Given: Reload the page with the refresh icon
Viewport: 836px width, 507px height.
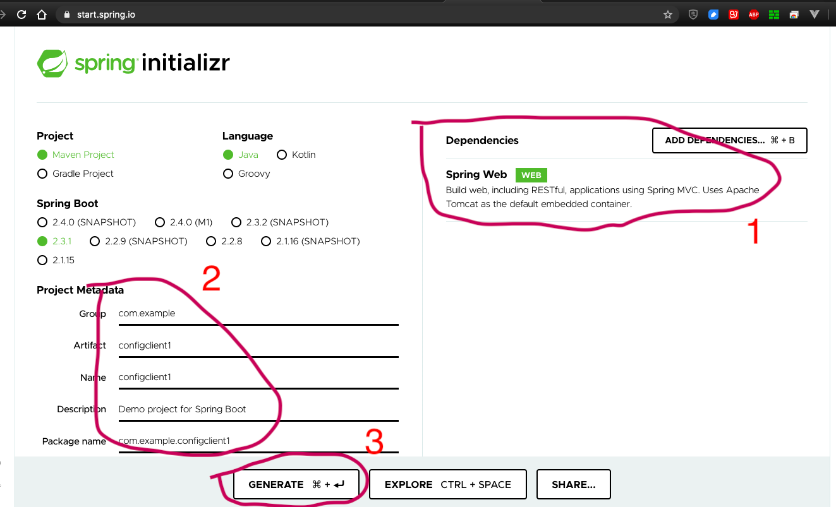Looking at the screenshot, I should (21, 15).
